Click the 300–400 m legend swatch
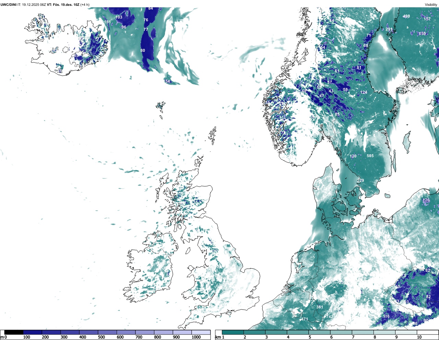This screenshot has height=340, width=439. coord(70,332)
